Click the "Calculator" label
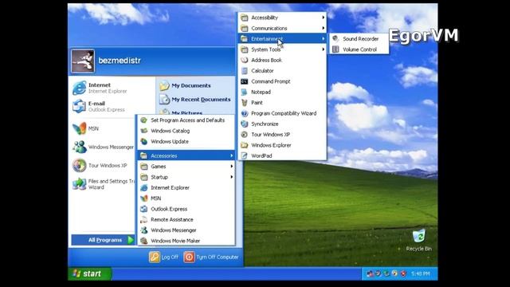510x287 pixels. pyautogui.click(x=262, y=71)
